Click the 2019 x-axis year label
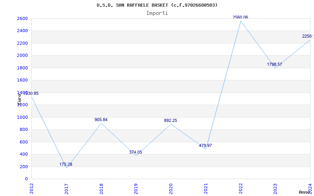314x196 pixels. [136, 189]
